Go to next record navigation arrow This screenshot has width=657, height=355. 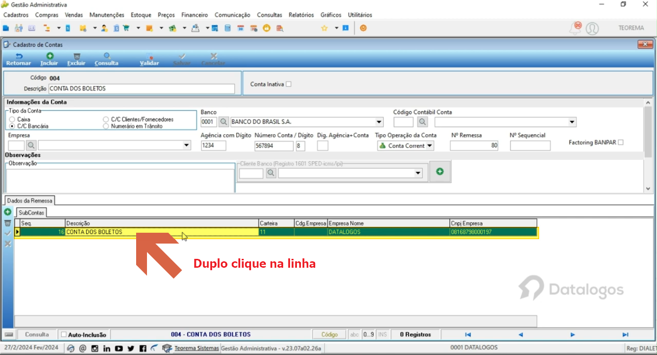[573, 334]
